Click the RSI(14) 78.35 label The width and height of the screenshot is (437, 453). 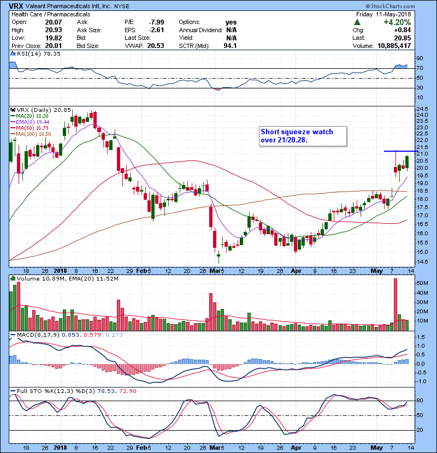(x=39, y=53)
